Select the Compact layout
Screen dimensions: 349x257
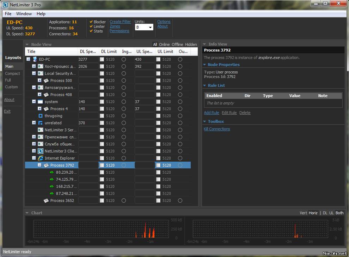coord(12,73)
